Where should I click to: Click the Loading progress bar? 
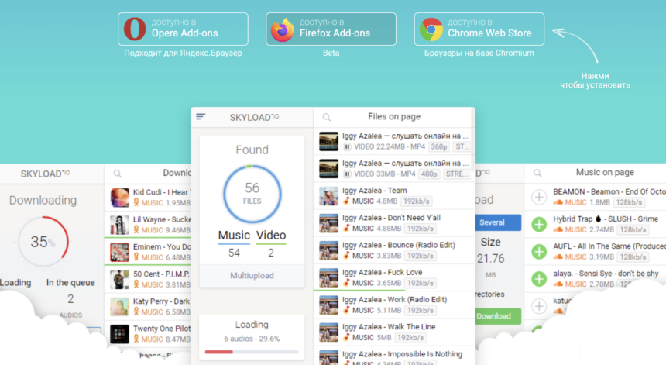(x=251, y=353)
